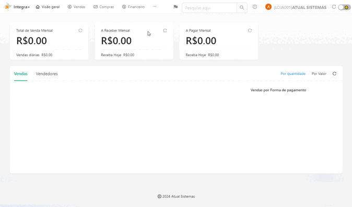Select Por quantidade view
The width and height of the screenshot is (352, 207).
point(293,73)
